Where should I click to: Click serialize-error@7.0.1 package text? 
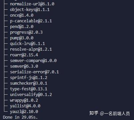click(34, 72)
